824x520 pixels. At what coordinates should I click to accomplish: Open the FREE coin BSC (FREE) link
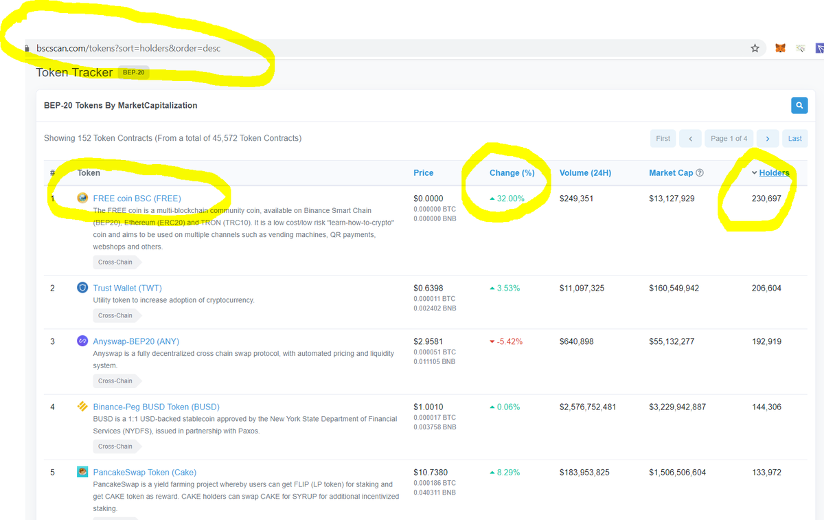137,199
